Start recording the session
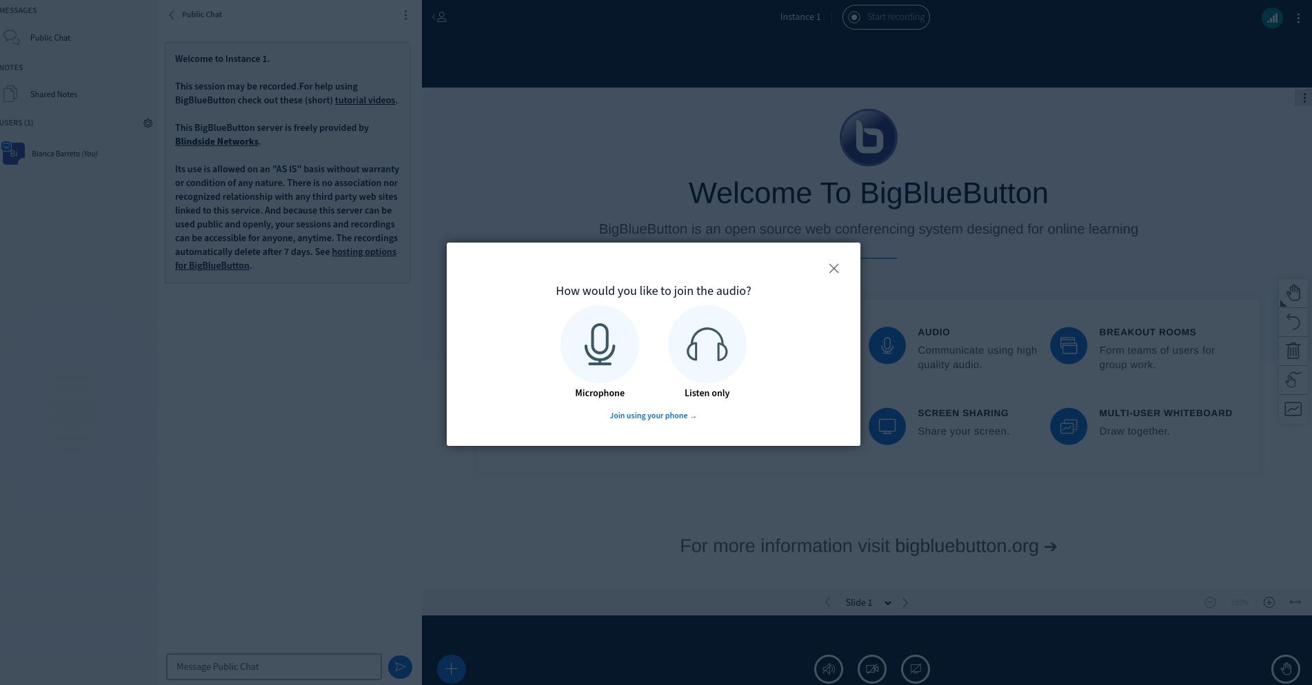The image size is (1312, 685). 886,17
